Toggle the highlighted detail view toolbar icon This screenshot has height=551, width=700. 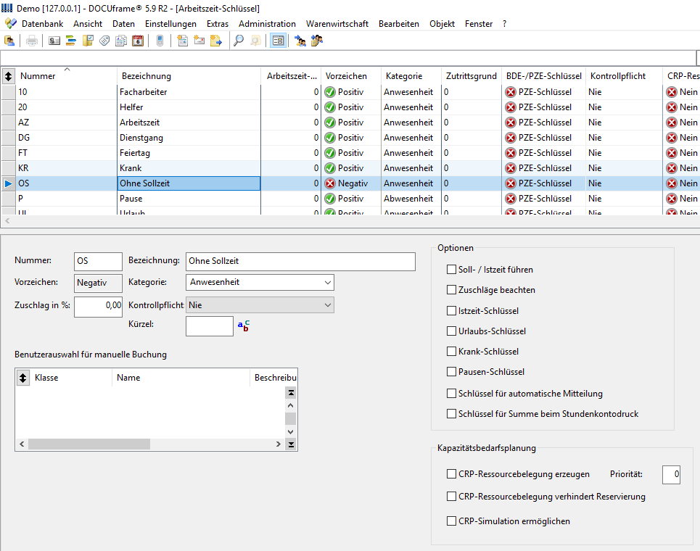coord(278,41)
